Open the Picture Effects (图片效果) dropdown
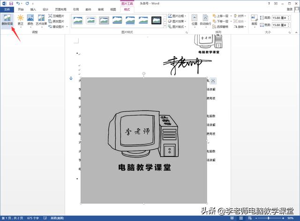The width and height of the screenshot is (300, 221). (x=177, y=21)
